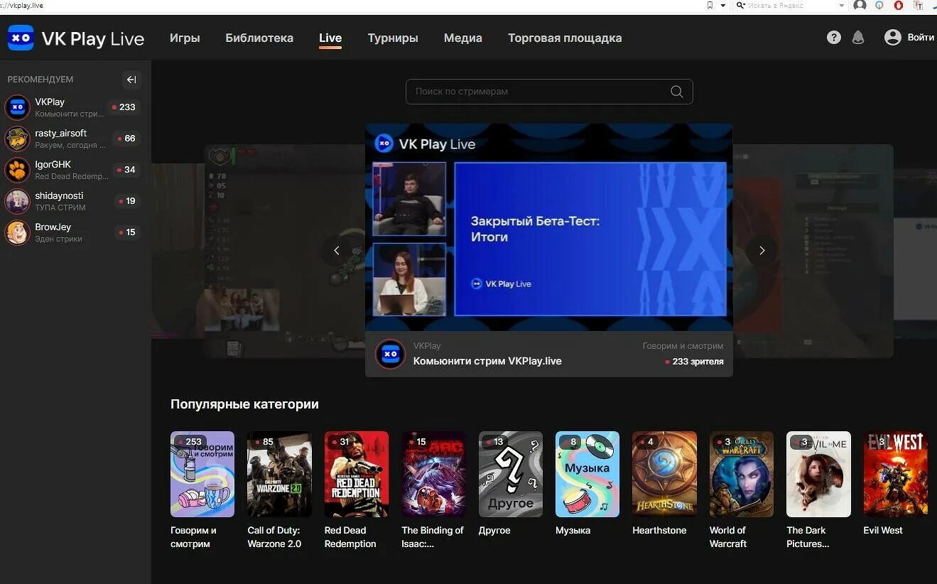Collapse the Рекомендуем sidebar

[x=131, y=80]
